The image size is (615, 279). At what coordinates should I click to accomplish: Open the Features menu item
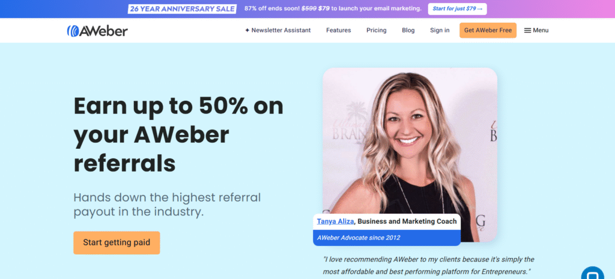tap(339, 30)
